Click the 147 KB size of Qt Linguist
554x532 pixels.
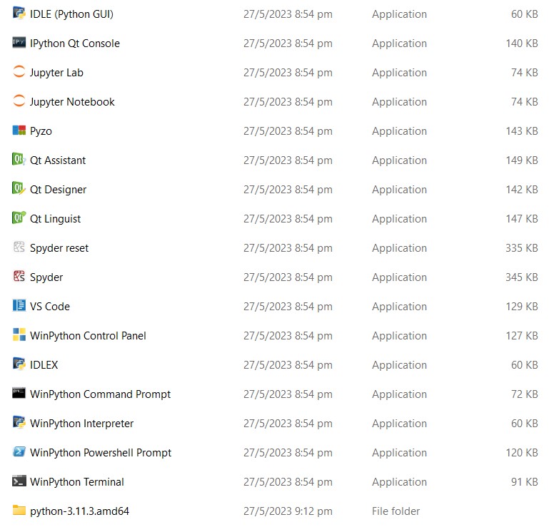point(522,219)
